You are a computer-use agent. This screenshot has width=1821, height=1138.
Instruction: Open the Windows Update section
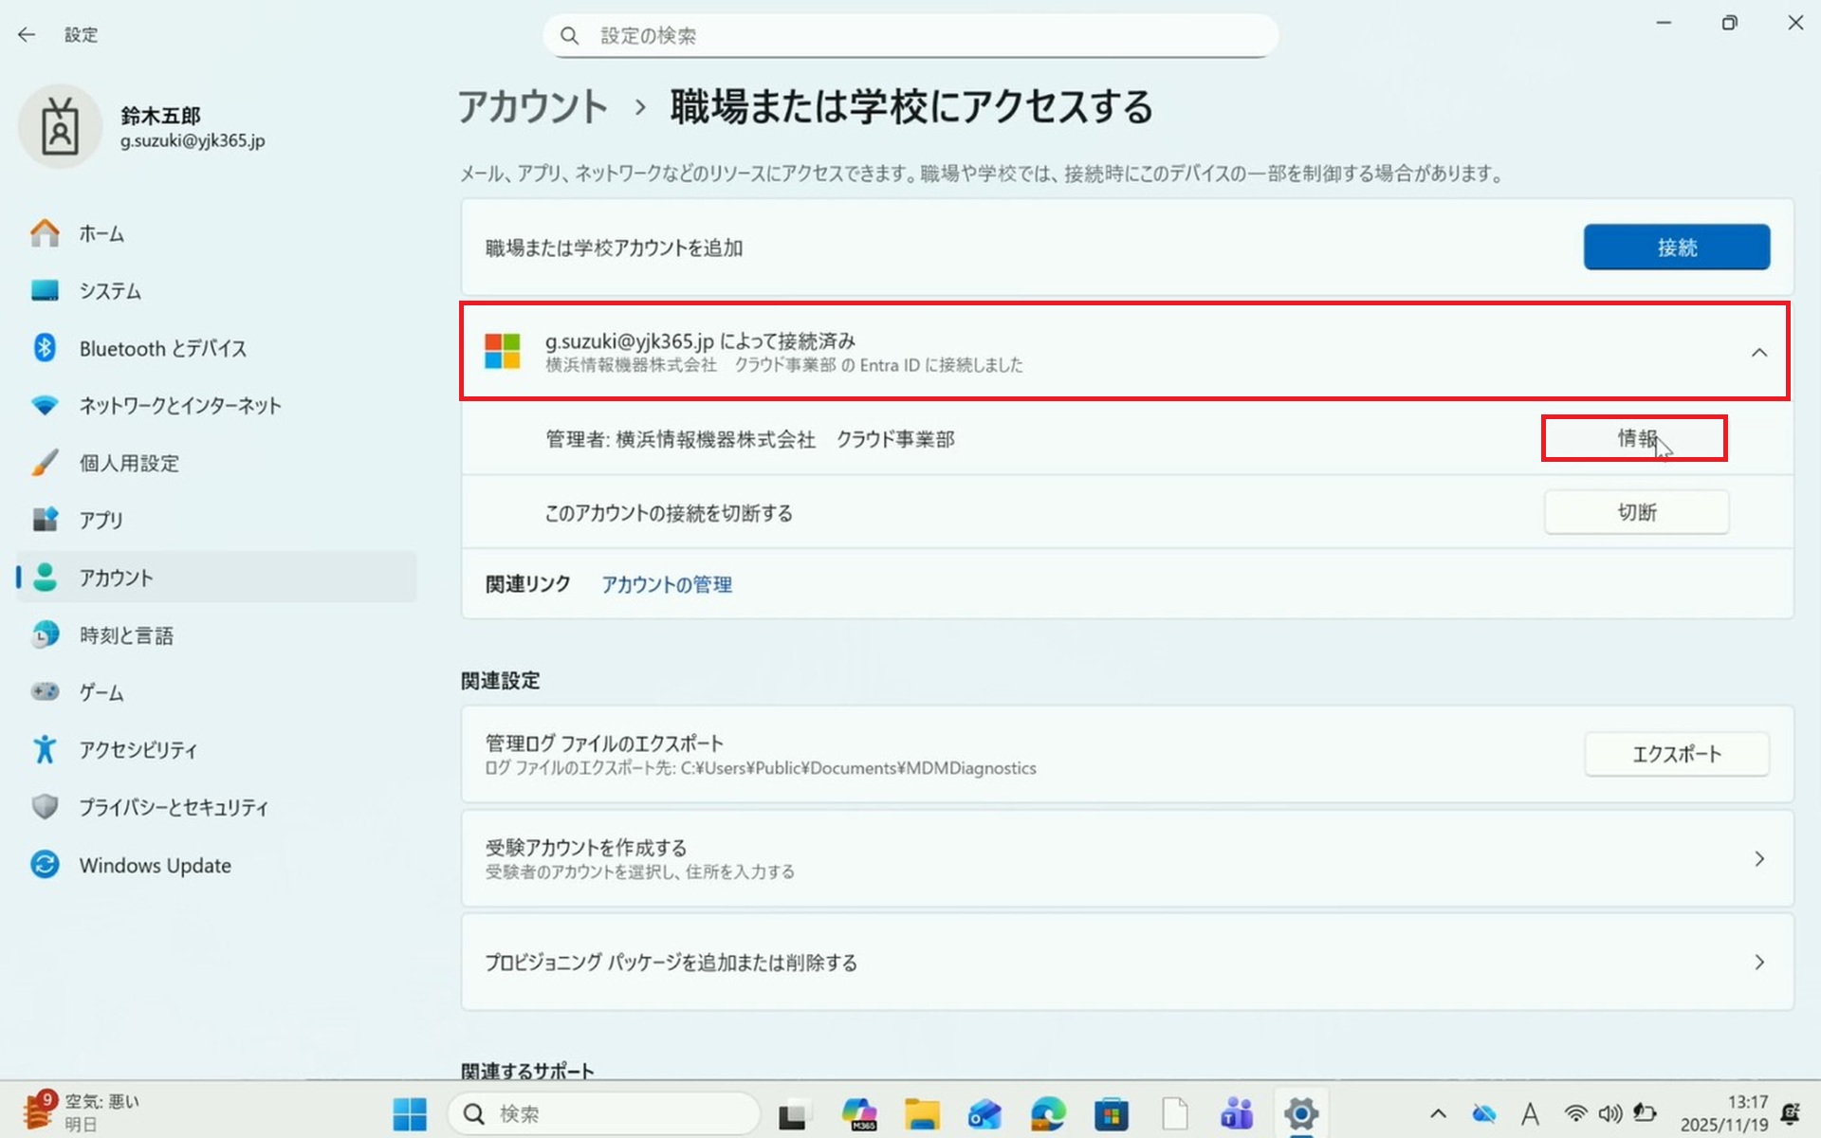click(x=155, y=865)
